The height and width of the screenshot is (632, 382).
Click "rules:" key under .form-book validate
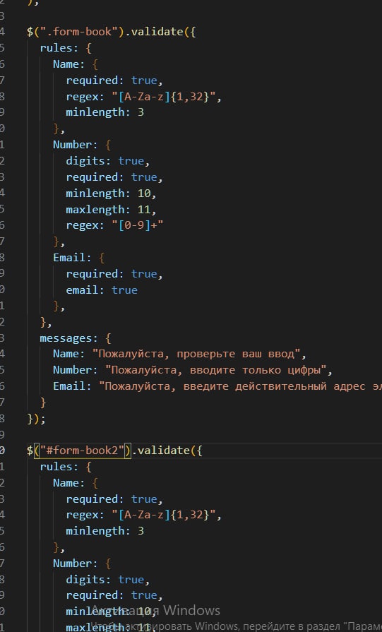click(x=59, y=48)
